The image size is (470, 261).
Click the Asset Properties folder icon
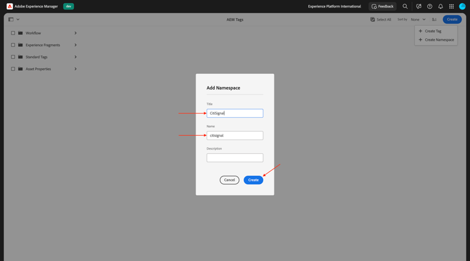pyautogui.click(x=21, y=69)
